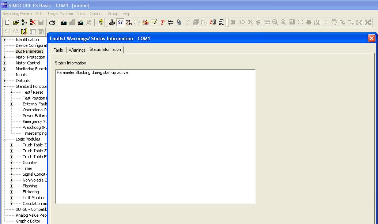Image resolution: width=378 pixels, height=224 pixels.
Task: Click the greyed-out I/O toolbar icon
Action: [241, 22]
